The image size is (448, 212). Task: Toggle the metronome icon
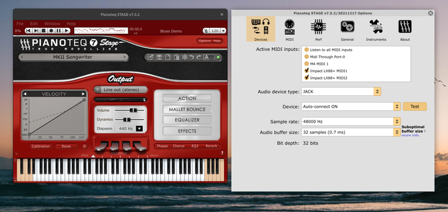[x=206, y=31]
